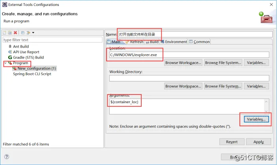Screen dimensions: 277x165
Task: Select Gradle (STS) Build entry
Action: point(28,57)
